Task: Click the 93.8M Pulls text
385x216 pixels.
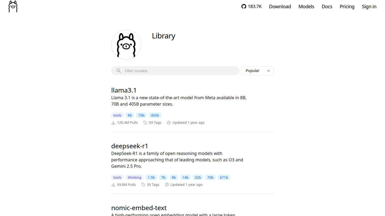Action: tap(127, 185)
